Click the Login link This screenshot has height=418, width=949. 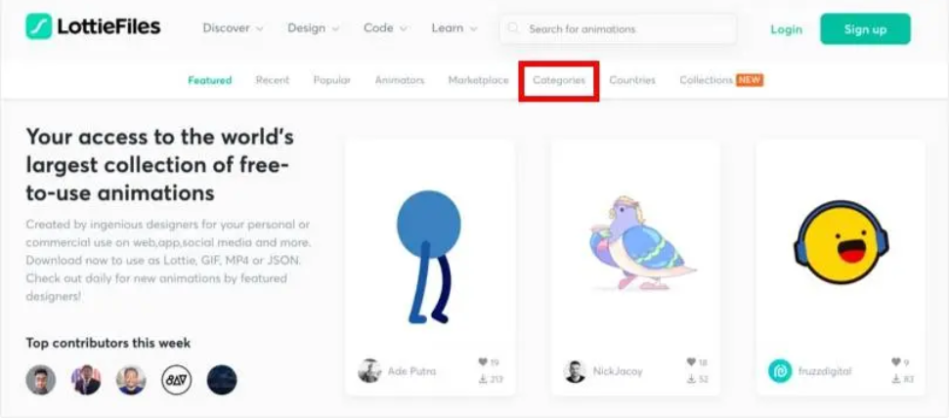click(786, 29)
